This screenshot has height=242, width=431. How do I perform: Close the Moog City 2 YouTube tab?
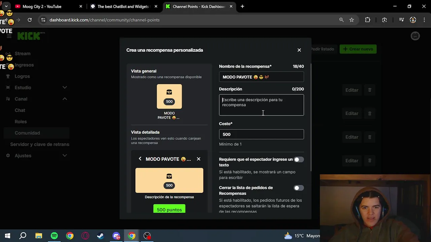(x=81, y=6)
